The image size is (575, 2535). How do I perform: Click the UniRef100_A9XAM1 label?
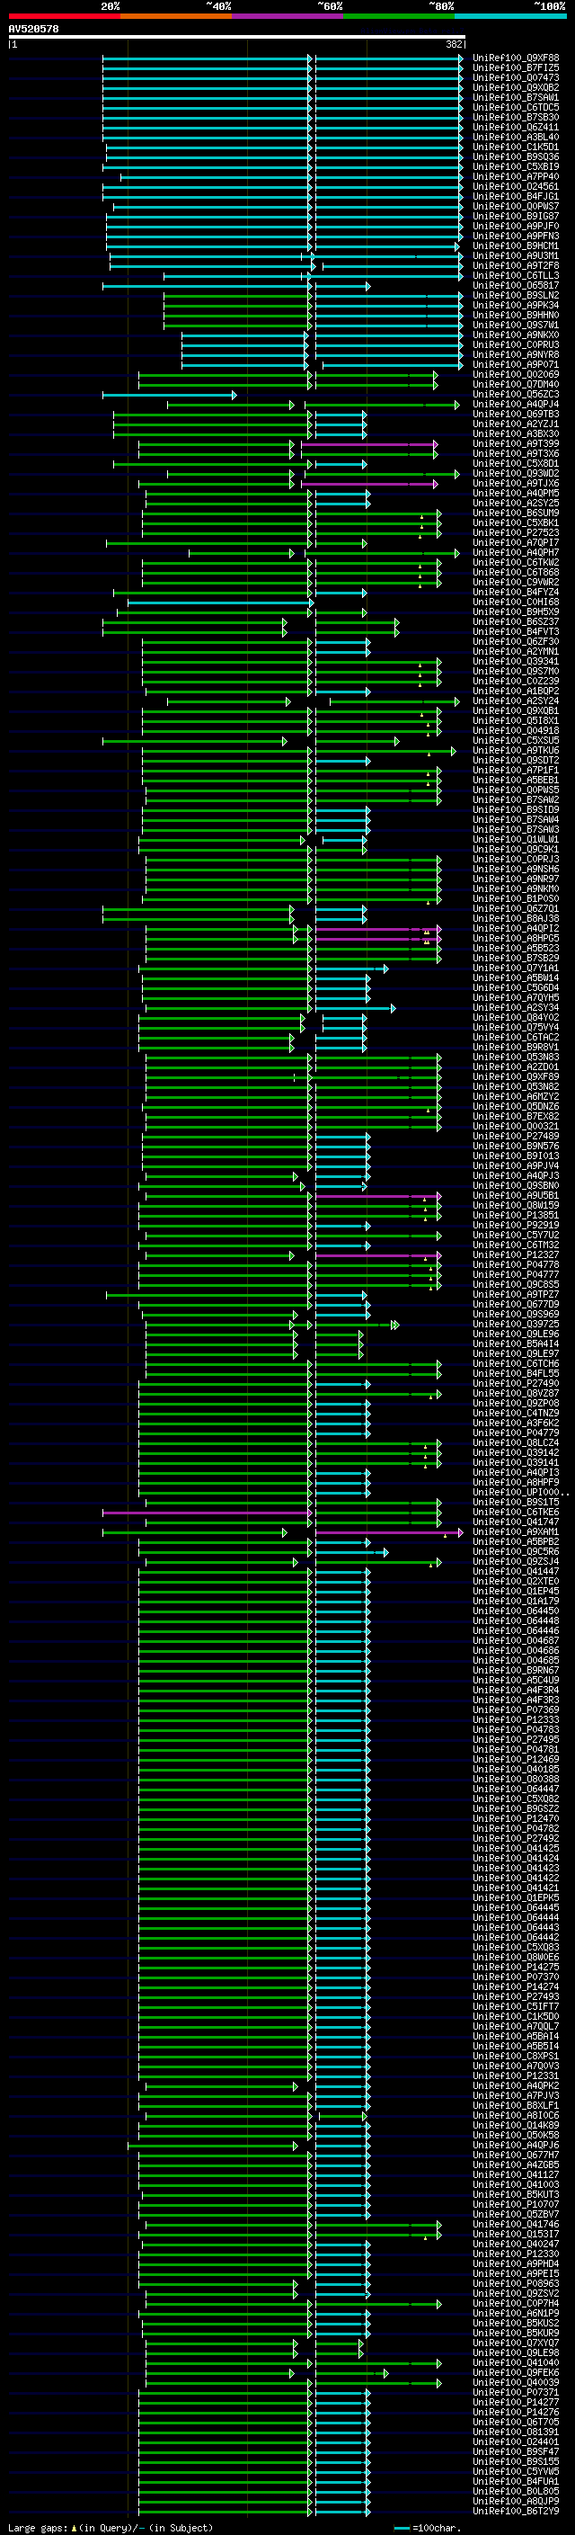(x=516, y=1532)
